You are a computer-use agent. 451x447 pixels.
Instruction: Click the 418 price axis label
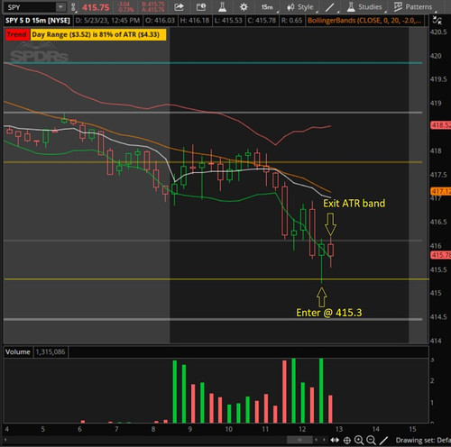[436, 151]
